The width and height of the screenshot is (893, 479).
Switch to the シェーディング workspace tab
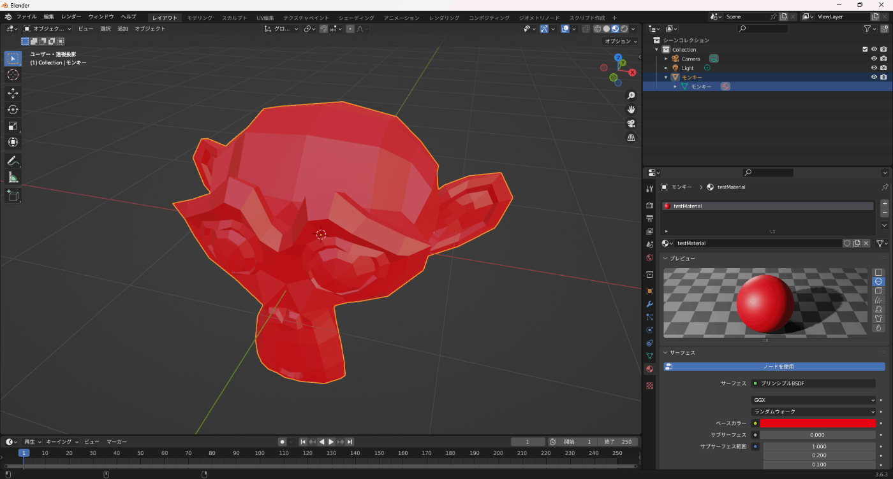pos(357,18)
